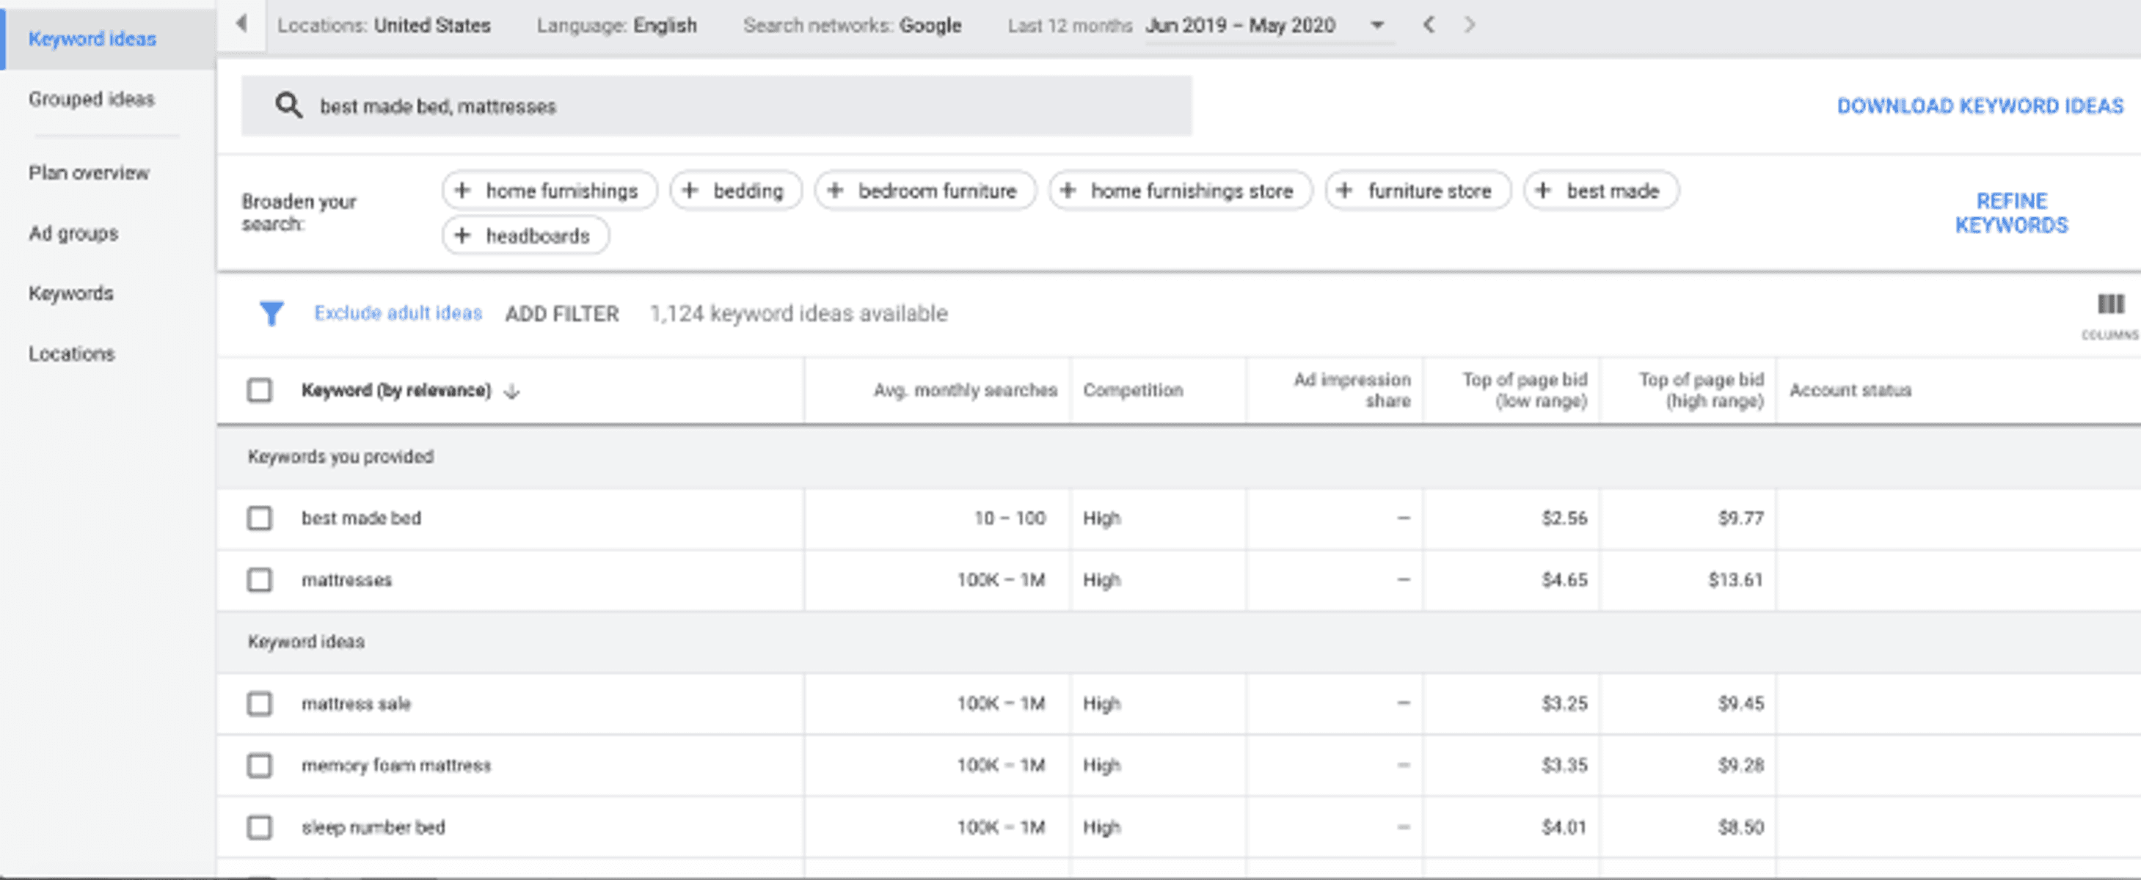The image size is (2141, 880).
Task: Check the 'memory foam mattress' row checkbox
Action: coord(259,764)
